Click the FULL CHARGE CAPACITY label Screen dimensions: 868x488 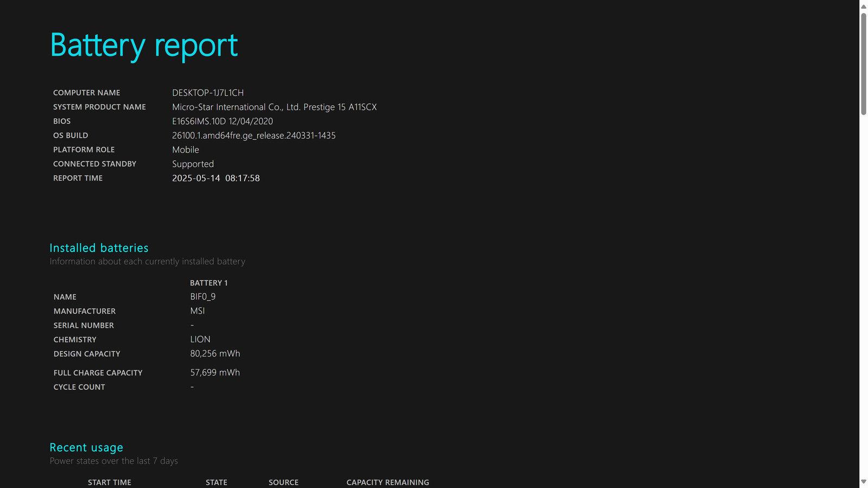98,373
